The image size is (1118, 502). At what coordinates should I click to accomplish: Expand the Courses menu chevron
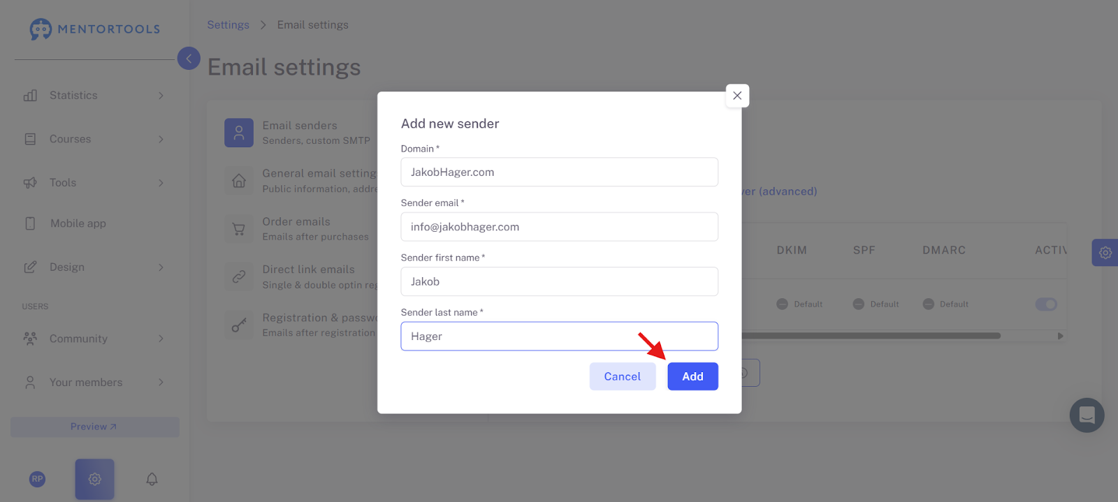(161, 139)
